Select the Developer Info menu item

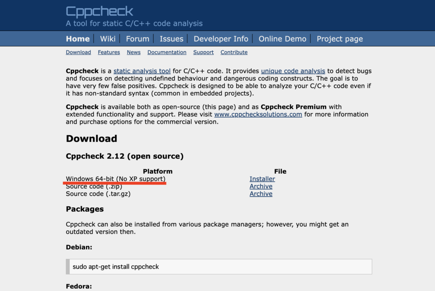pos(220,39)
